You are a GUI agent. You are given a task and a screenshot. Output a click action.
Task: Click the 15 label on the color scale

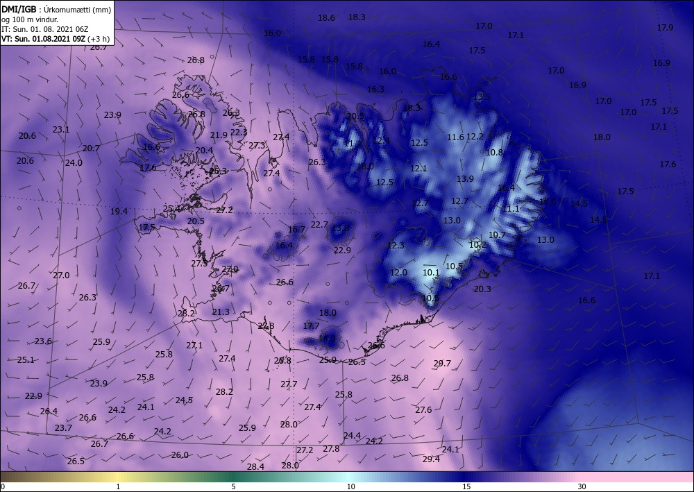[466, 486]
